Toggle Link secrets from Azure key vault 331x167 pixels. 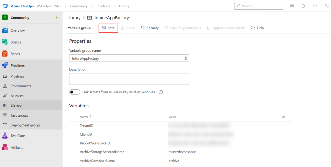pos(75,92)
